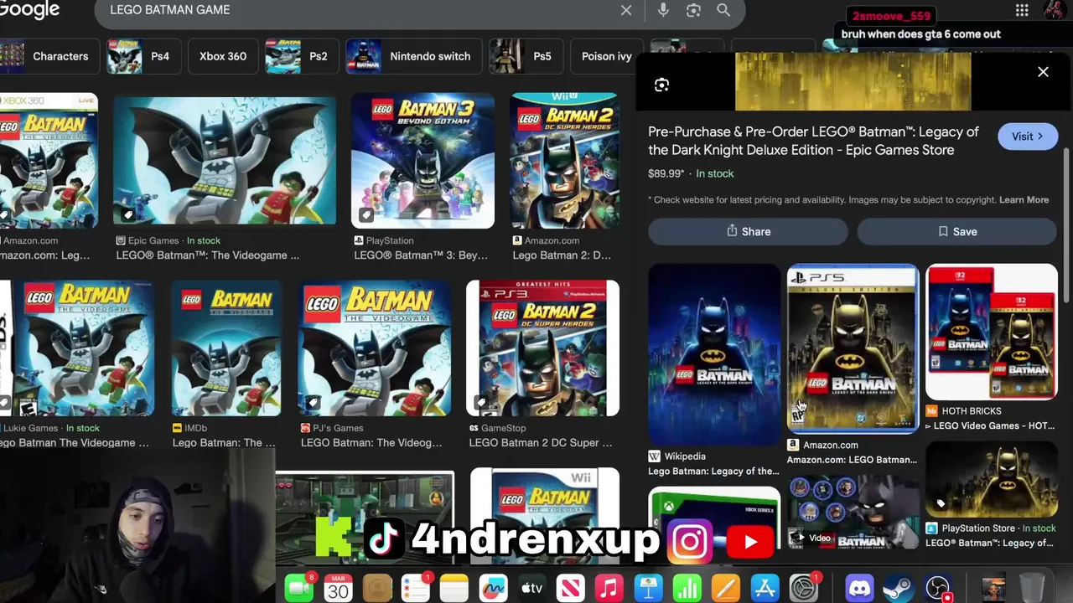Click the '$89.99*' price text
The width and height of the screenshot is (1073, 603).
[666, 173]
